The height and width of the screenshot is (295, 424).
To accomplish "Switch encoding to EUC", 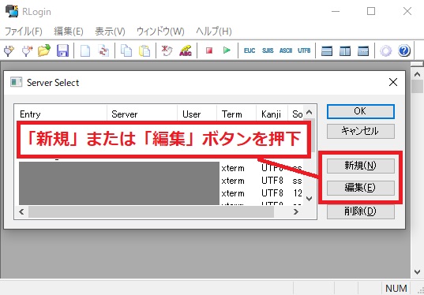I will [x=250, y=50].
